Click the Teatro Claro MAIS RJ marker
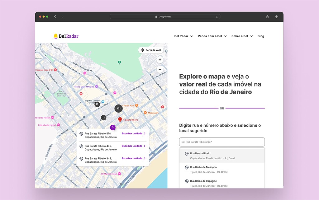This screenshot has width=319, height=200. pos(97,86)
